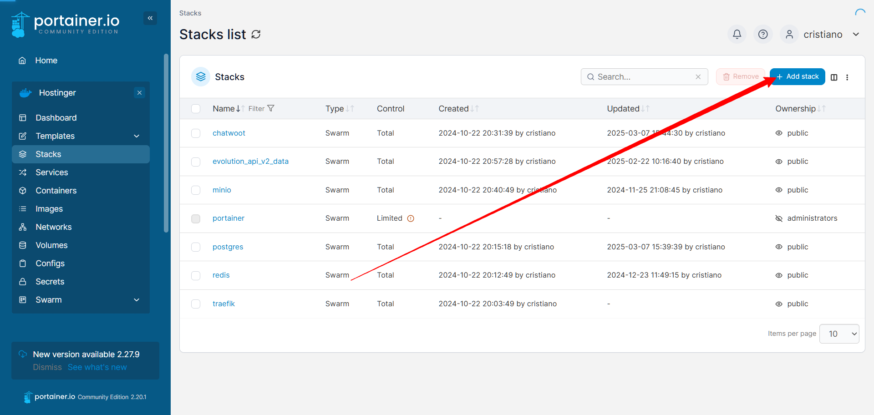Open the Items per page dropdown

[x=839, y=334]
